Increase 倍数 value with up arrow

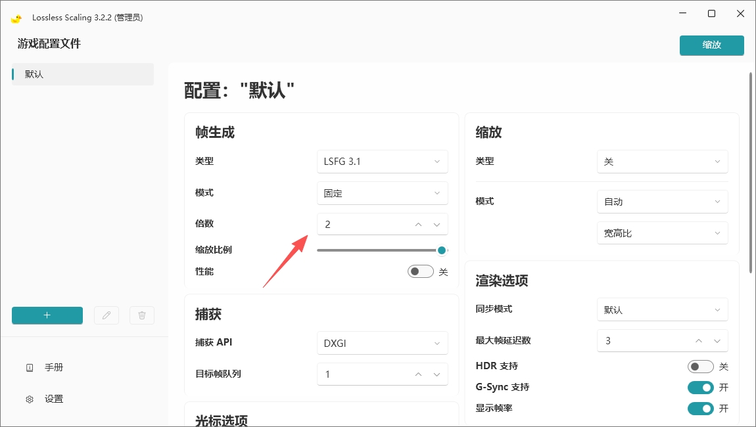[x=419, y=225]
